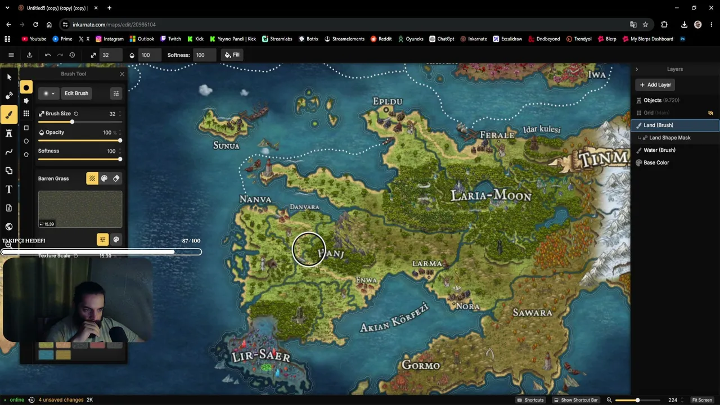Open the brush settings sliders icon
720x405 pixels.
116,93
